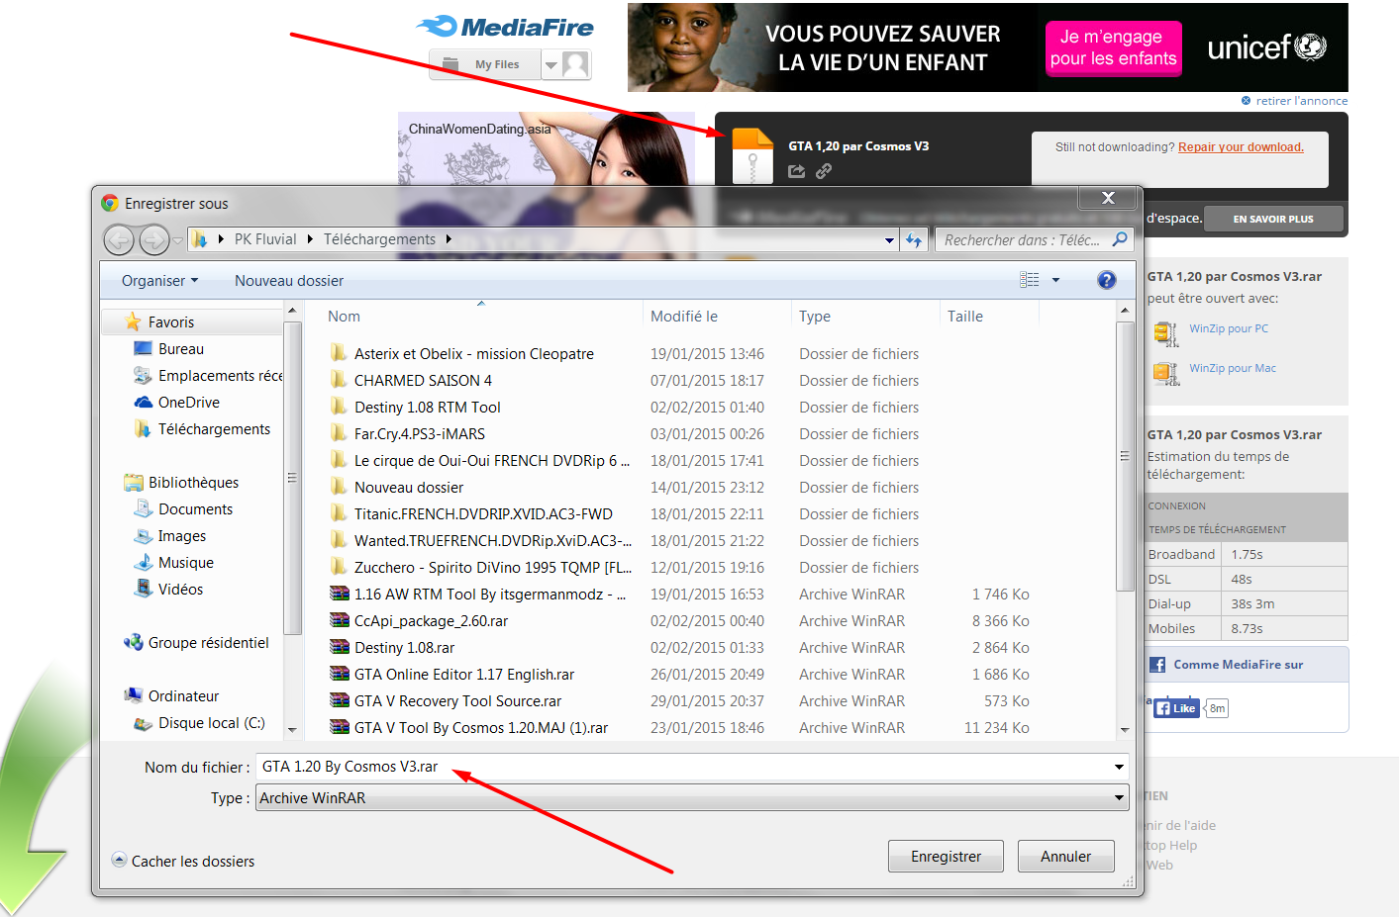Click the share icon under the GTA file title
The width and height of the screenshot is (1399, 917).
[x=797, y=171]
